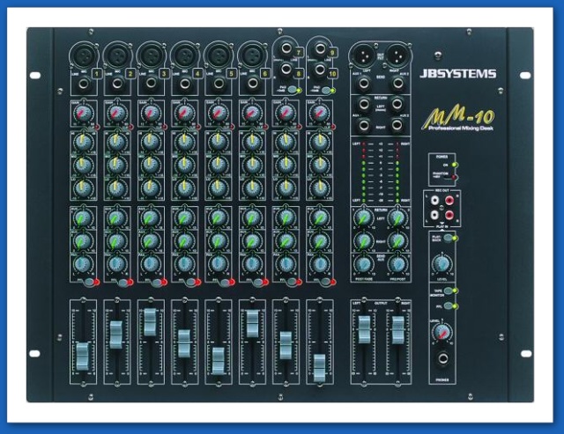Click the channel 3 fader cap
Viewport: 564px width, 434px height.
pyautogui.click(x=150, y=322)
